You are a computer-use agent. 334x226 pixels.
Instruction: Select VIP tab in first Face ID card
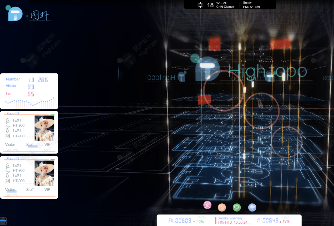(47, 144)
